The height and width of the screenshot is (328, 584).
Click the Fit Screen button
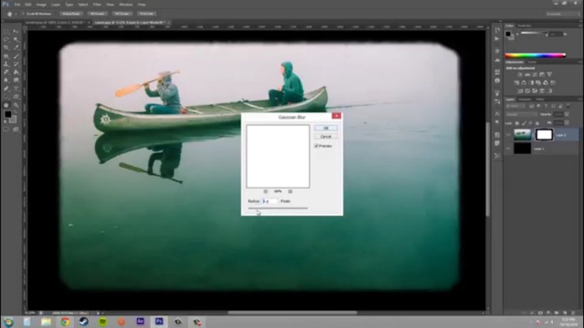(x=97, y=14)
